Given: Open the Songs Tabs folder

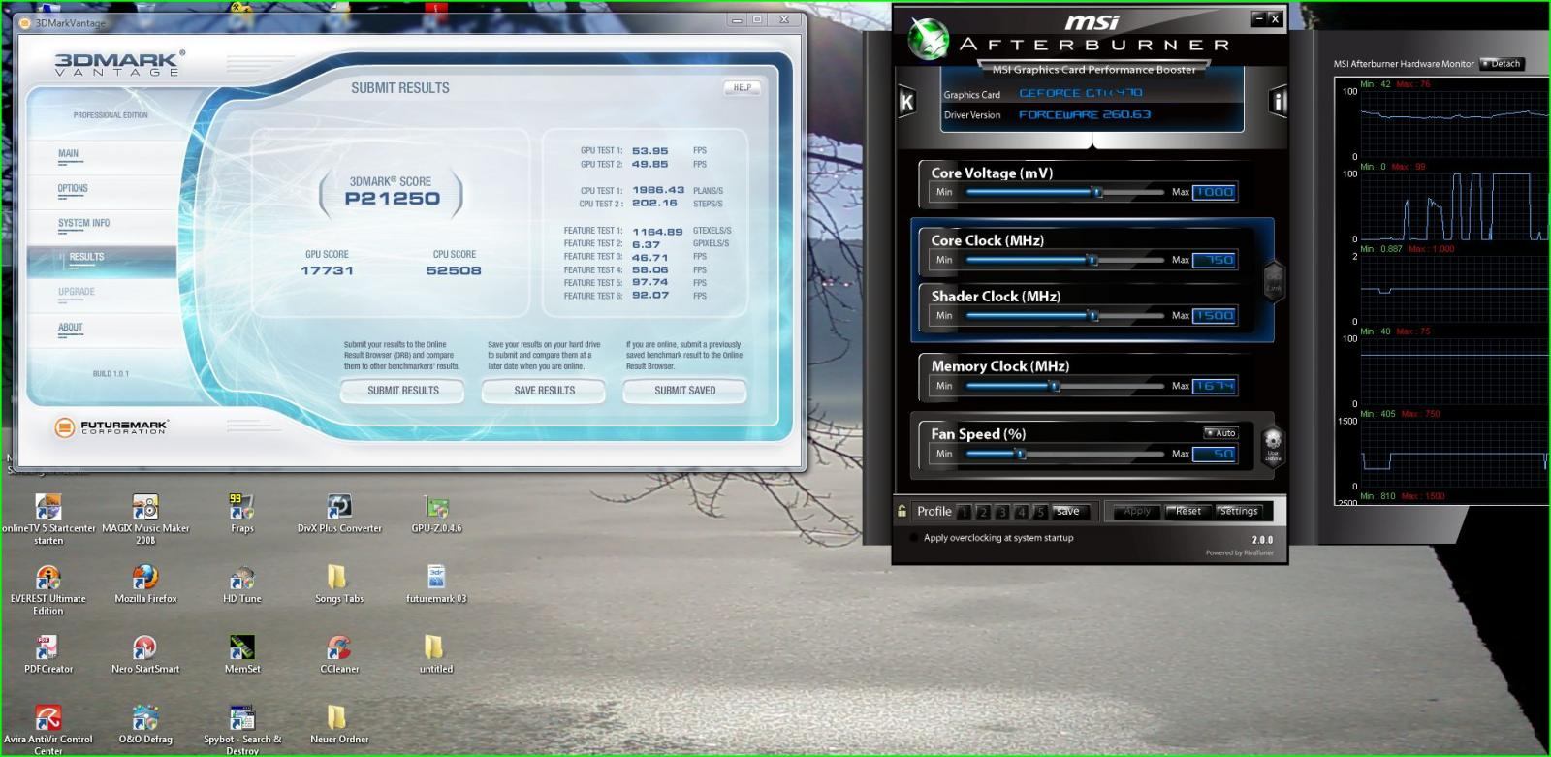Looking at the screenshot, I should pyautogui.click(x=336, y=578).
